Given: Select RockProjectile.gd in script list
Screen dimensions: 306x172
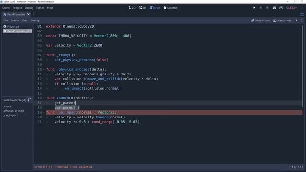Looking at the screenshot, I should [17, 31].
